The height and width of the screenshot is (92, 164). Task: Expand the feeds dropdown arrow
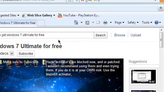93,22
